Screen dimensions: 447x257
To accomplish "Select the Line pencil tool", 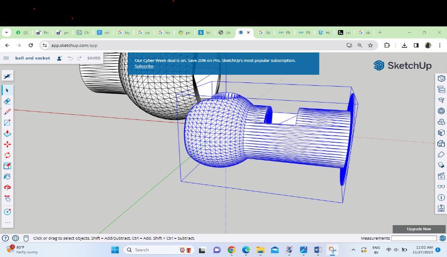I will point(7,112).
